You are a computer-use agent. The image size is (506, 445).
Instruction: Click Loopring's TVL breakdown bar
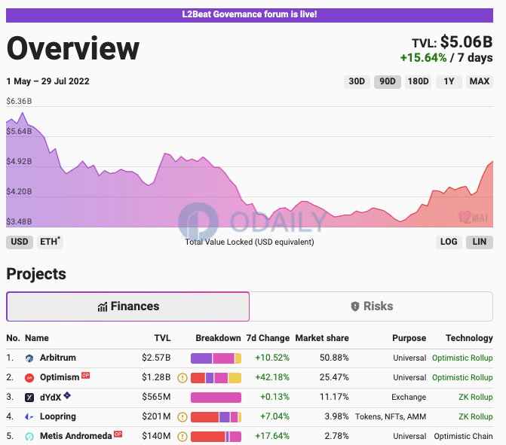point(216,417)
